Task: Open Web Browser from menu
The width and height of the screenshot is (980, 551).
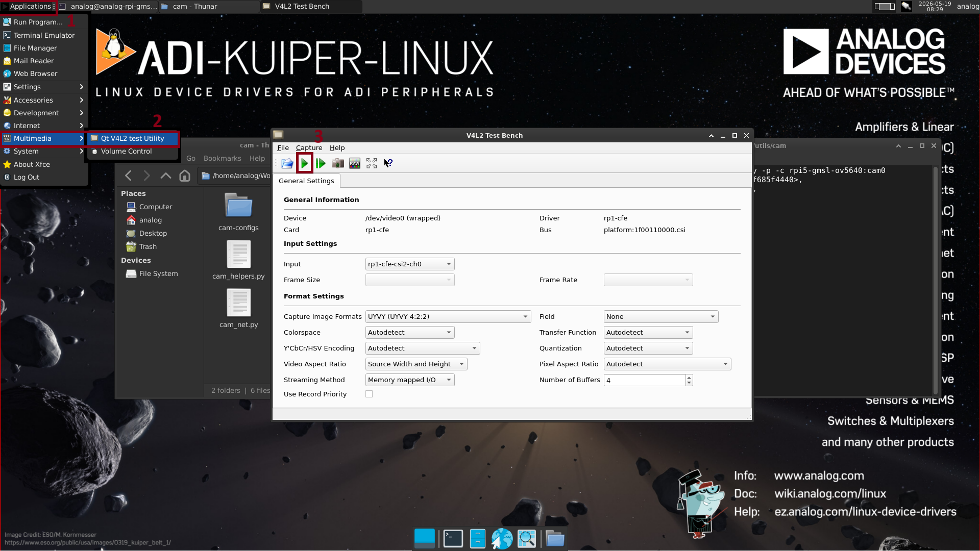Action: [x=44, y=73]
